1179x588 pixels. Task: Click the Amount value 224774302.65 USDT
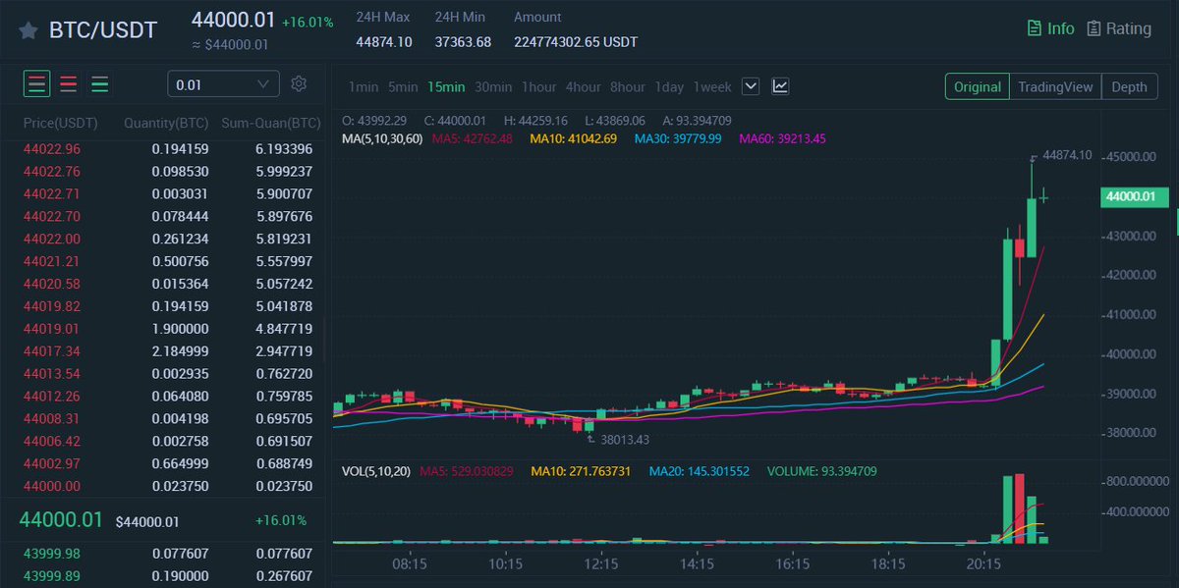click(x=576, y=41)
